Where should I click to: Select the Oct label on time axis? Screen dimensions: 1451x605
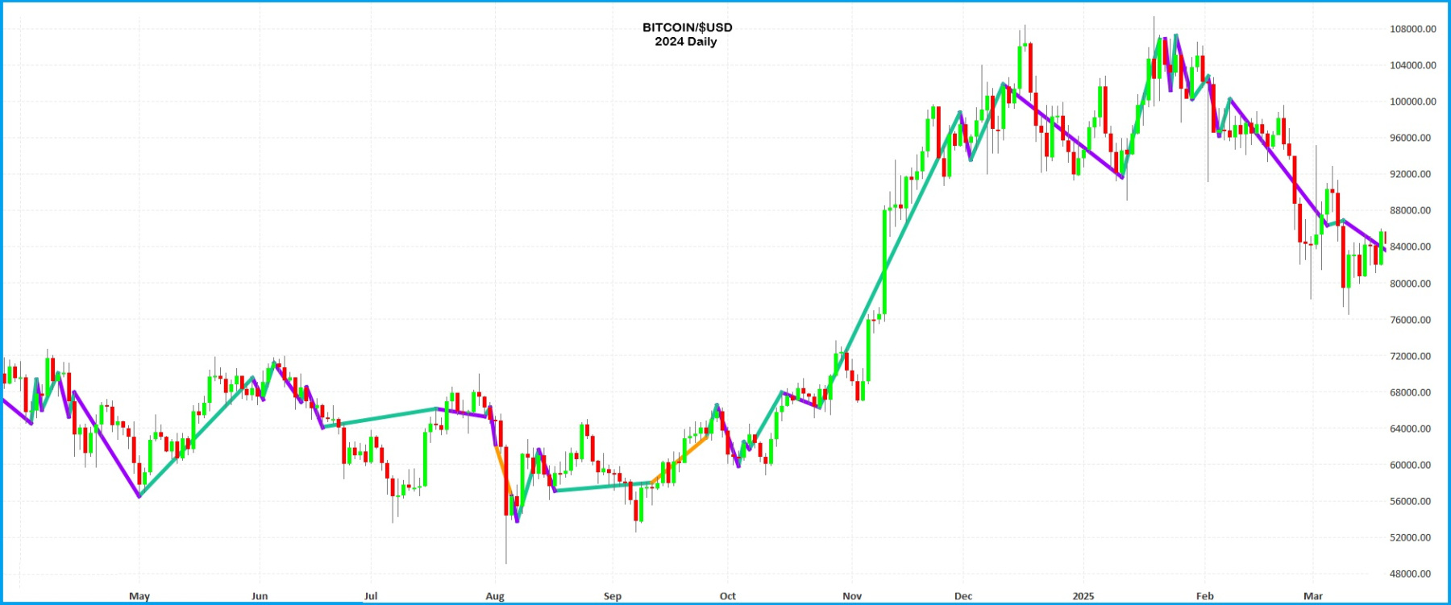pyautogui.click(x=728, y=596)
